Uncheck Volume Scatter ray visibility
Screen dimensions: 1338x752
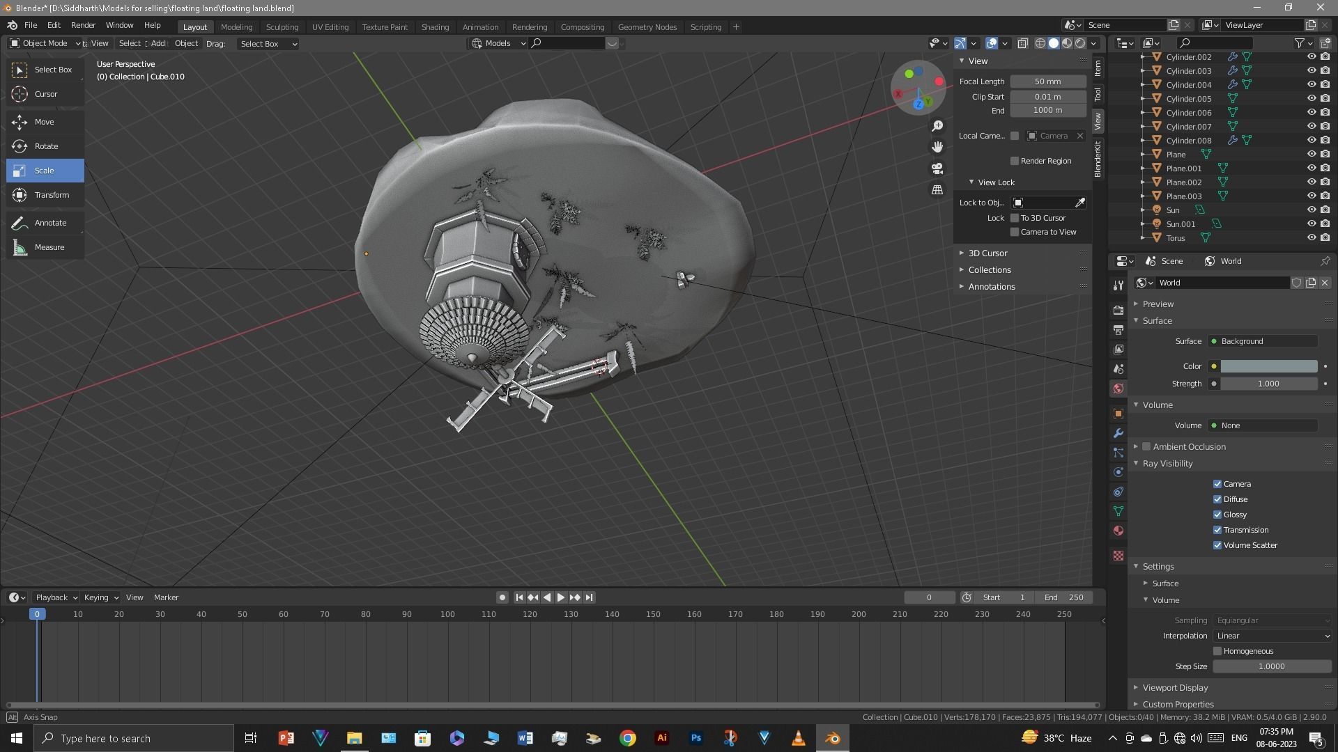point(1217,545)
